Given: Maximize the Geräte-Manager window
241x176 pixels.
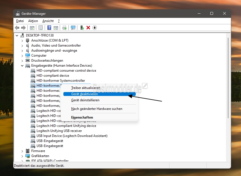Looking at the screenshot, I should 212,13.
